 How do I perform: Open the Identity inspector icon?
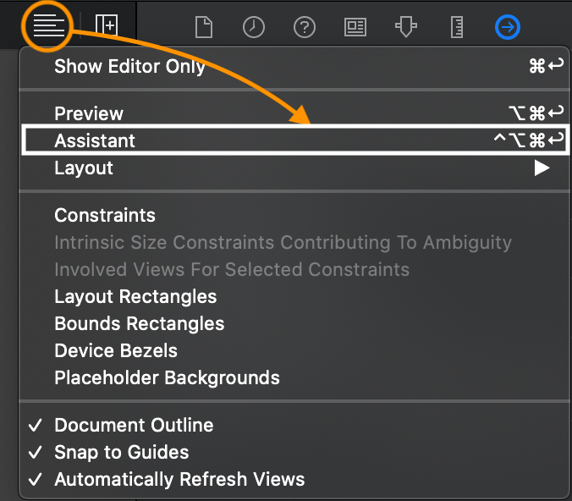(355, 27)
